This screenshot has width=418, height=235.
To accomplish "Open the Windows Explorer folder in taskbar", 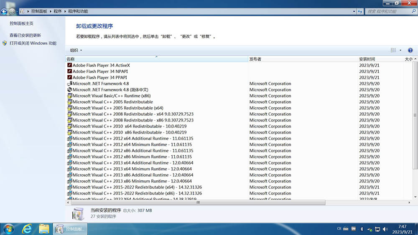I will click(44, 229).
